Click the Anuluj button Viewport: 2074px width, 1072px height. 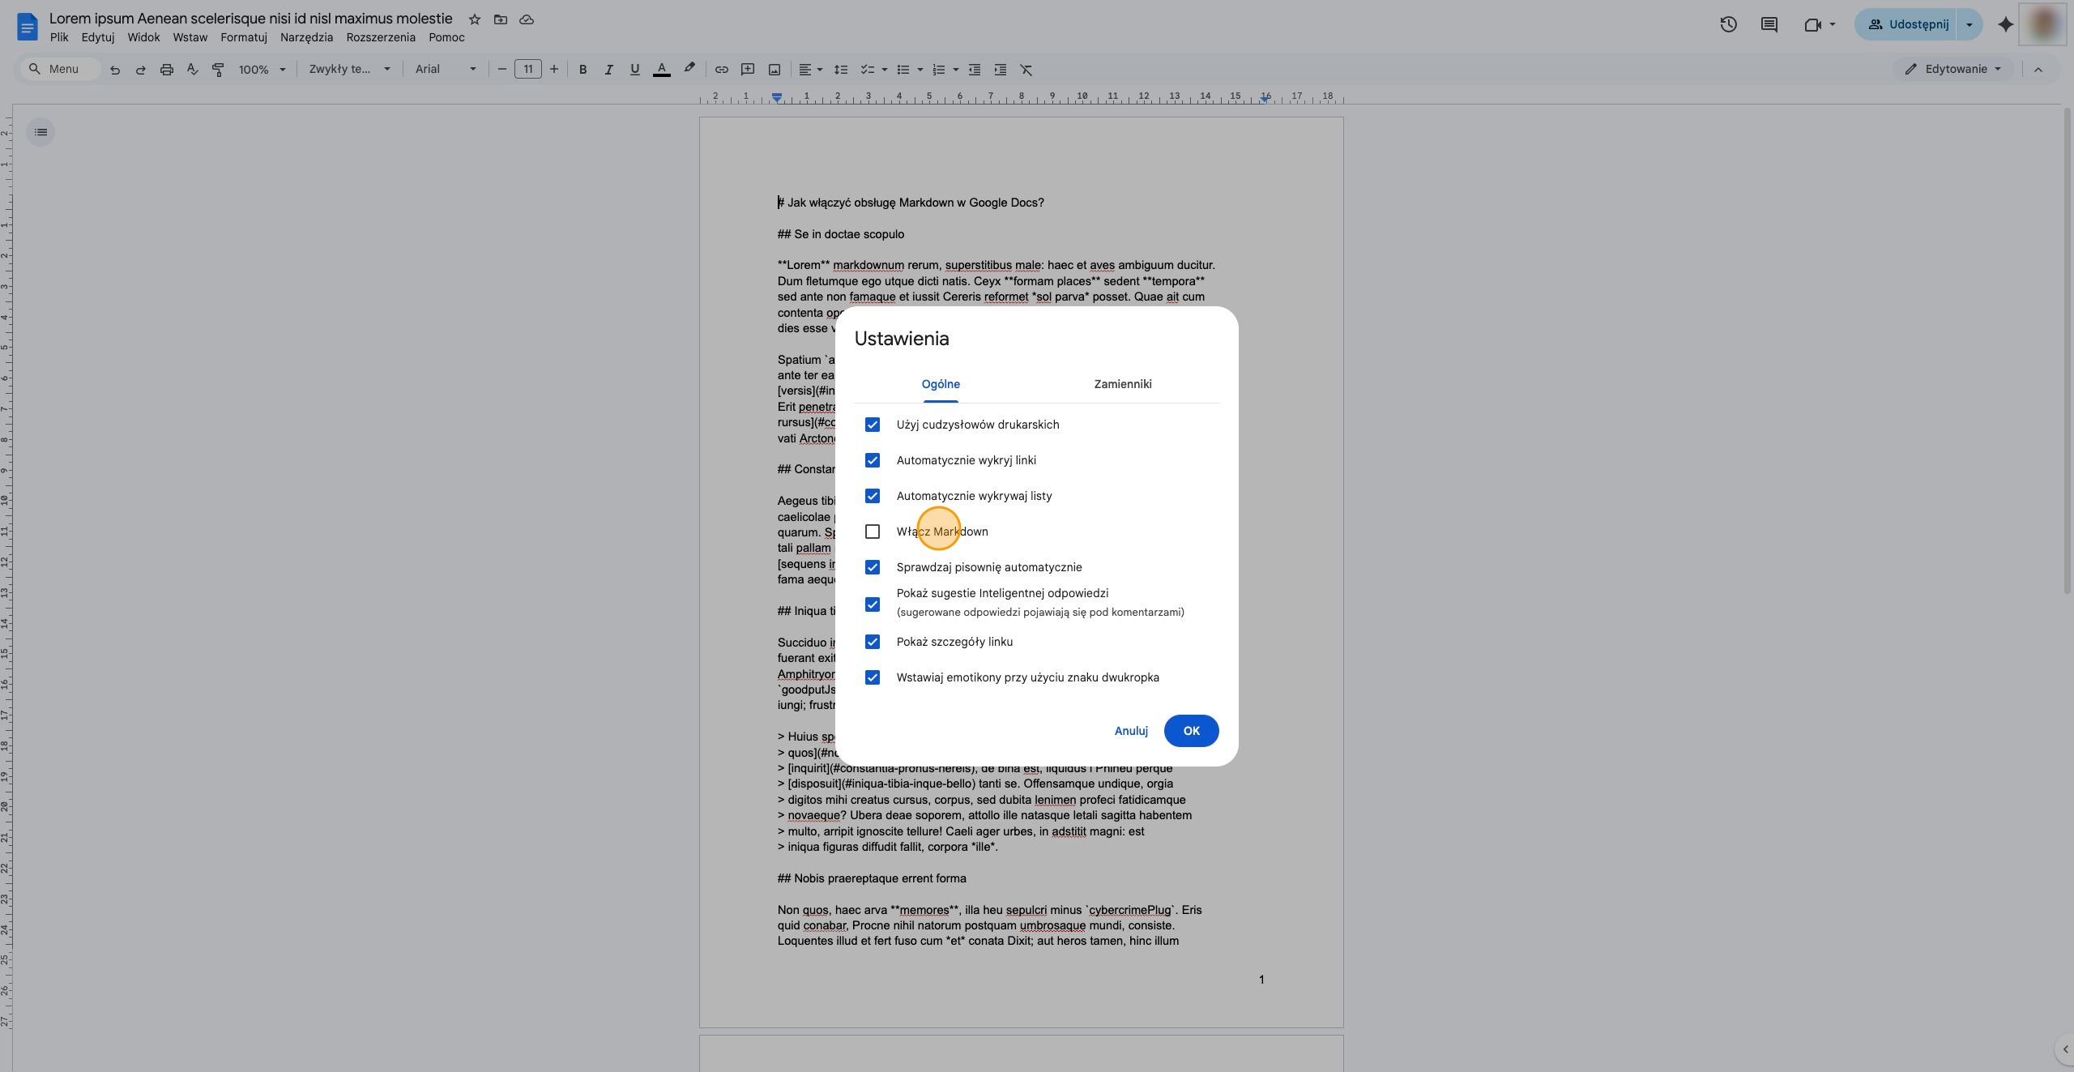1131,731
